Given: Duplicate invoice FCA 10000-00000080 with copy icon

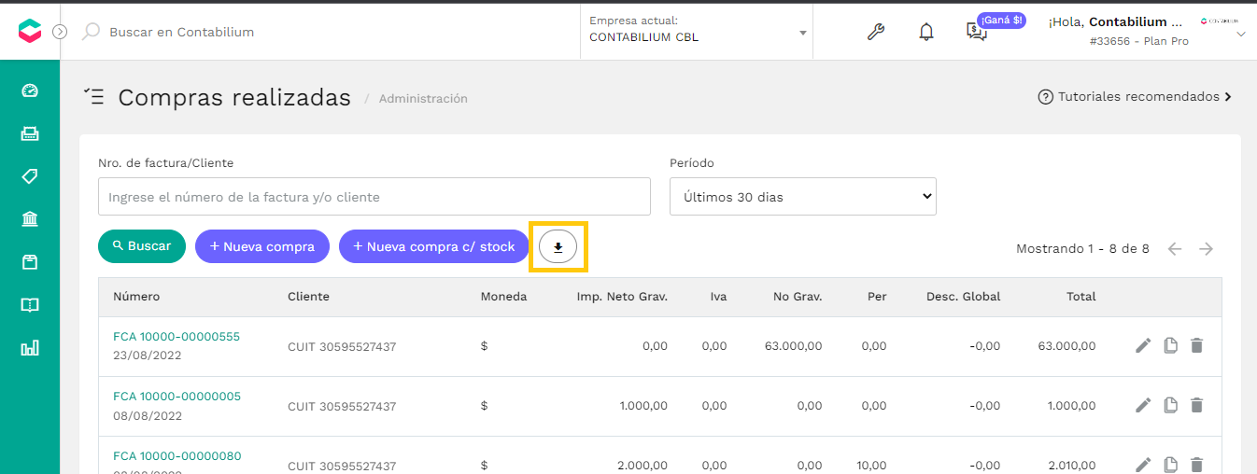Looking at the screenshot, I should tap(1171, 465).
